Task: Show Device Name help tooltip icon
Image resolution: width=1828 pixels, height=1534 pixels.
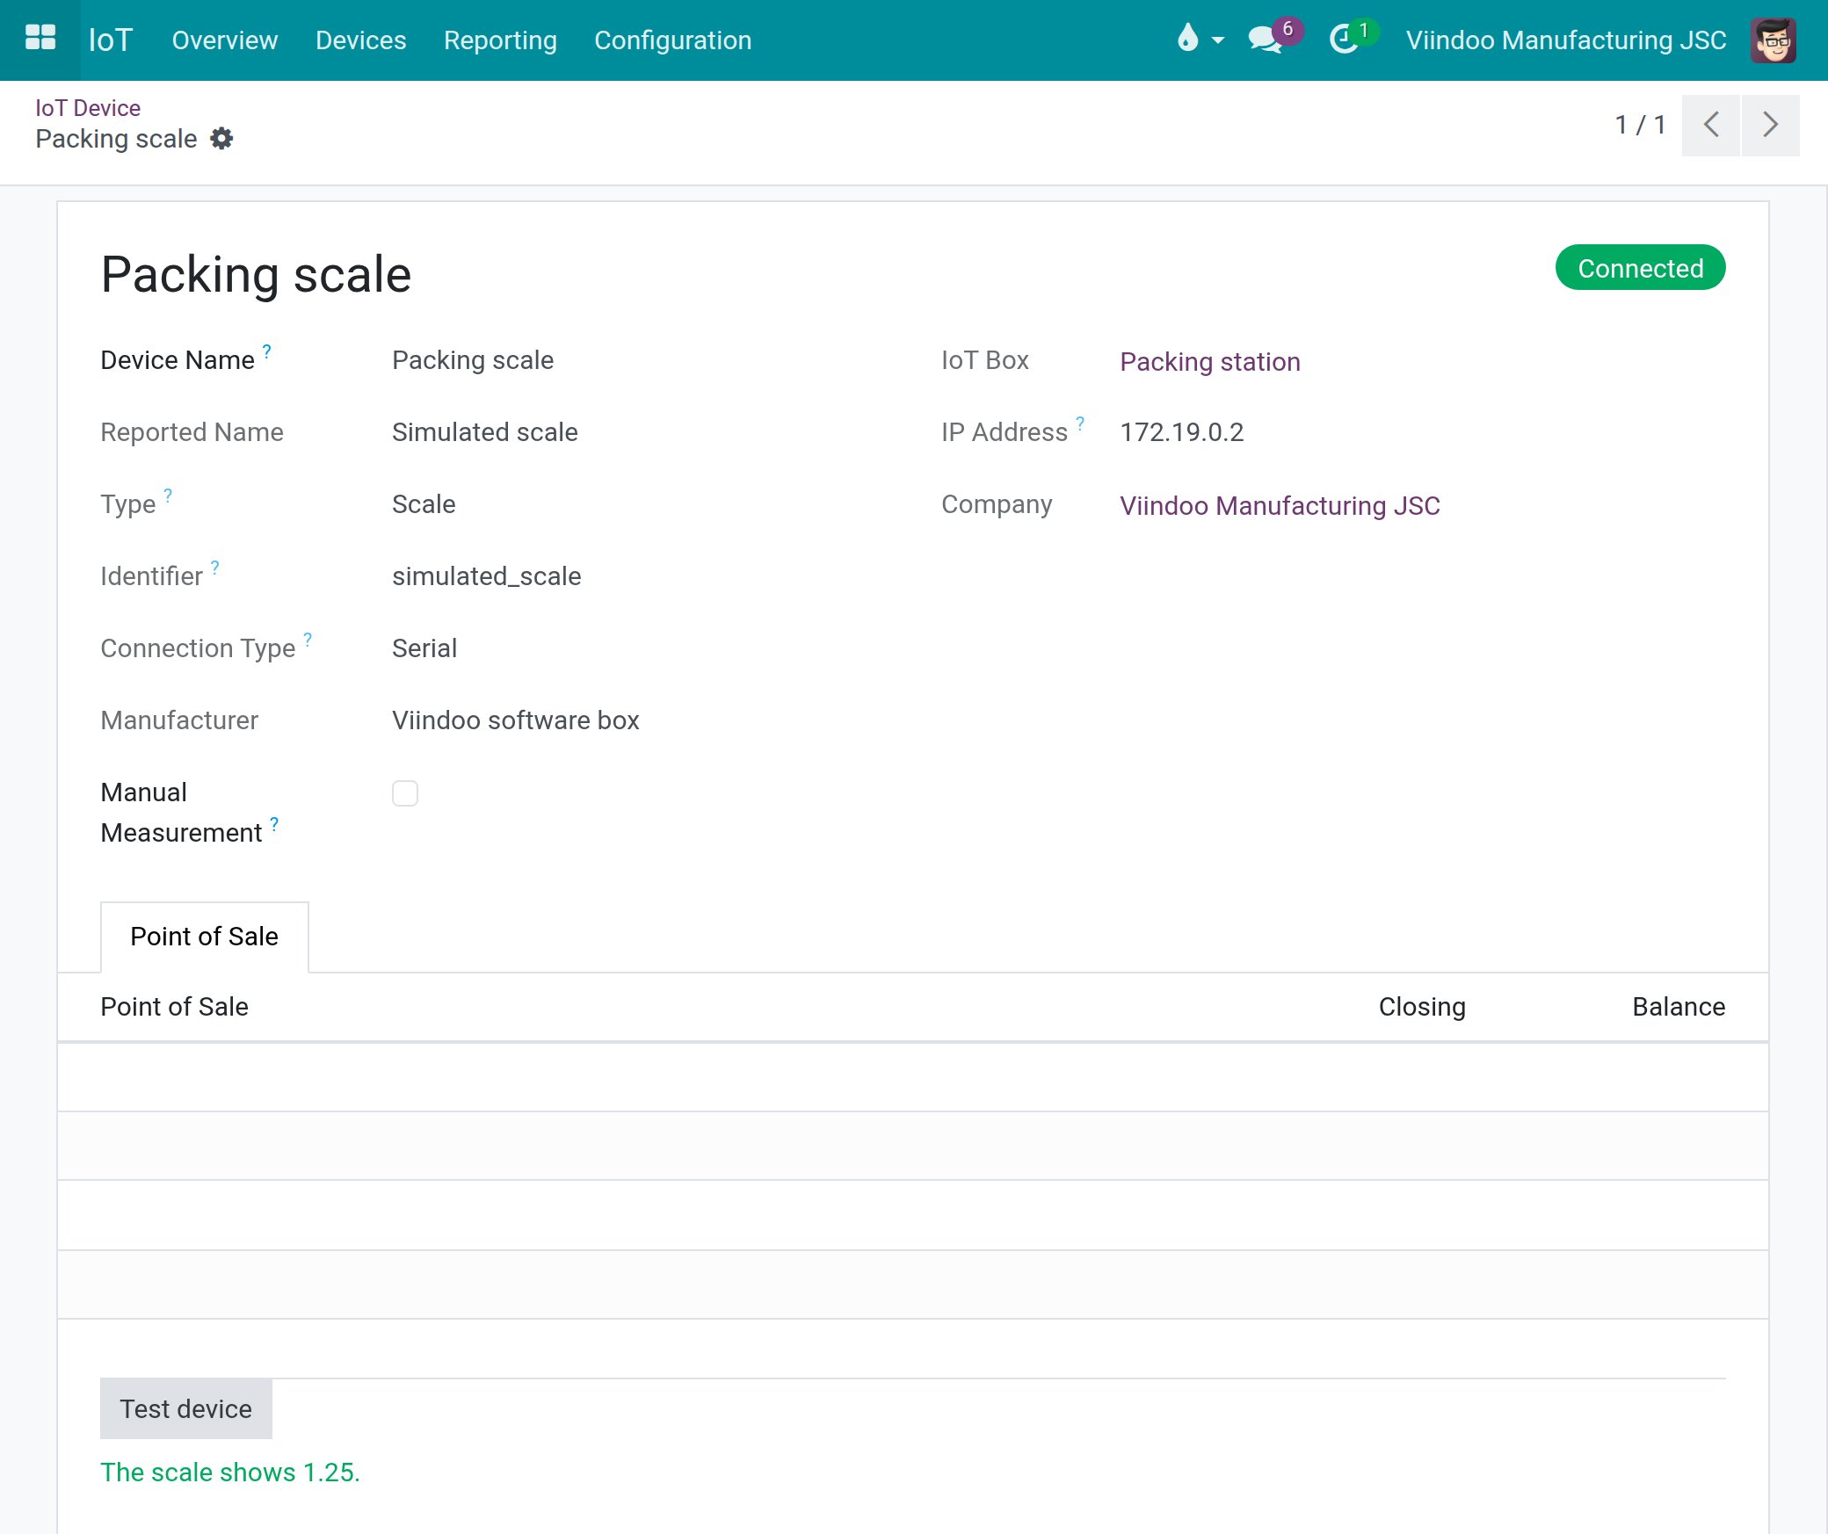Action: coord(267,351)
